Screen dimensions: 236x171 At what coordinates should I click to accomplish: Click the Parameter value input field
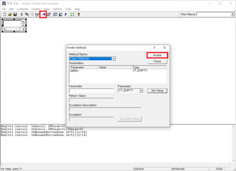91,91
